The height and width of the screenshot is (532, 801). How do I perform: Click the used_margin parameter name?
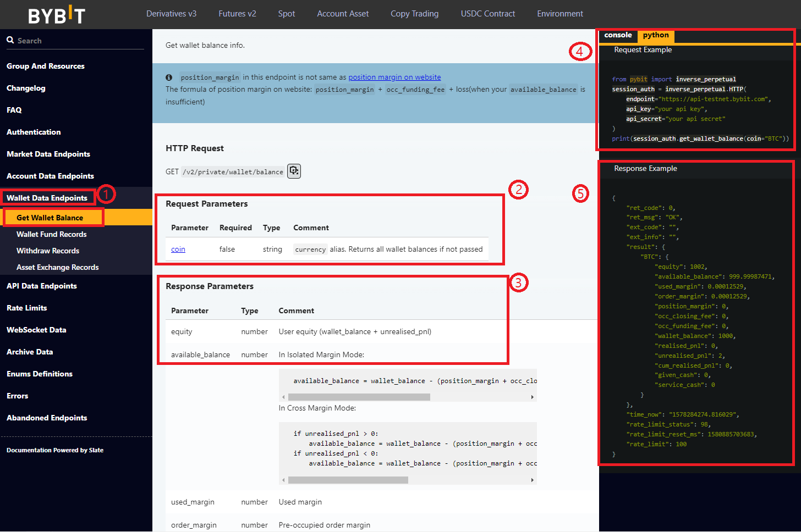click(x=193, y=502)
